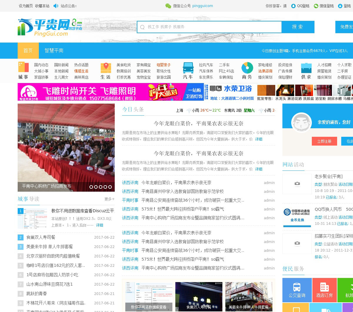This screenshot has height=312, width=353.
Task: Click the WeChat official account icon
Action: 168,6
